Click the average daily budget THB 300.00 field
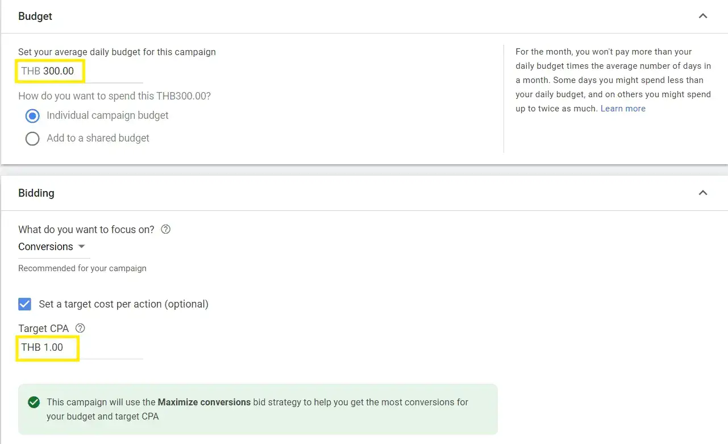Image resolution: width=728 pixels, height=444 pixels. [x=80, y=72]
